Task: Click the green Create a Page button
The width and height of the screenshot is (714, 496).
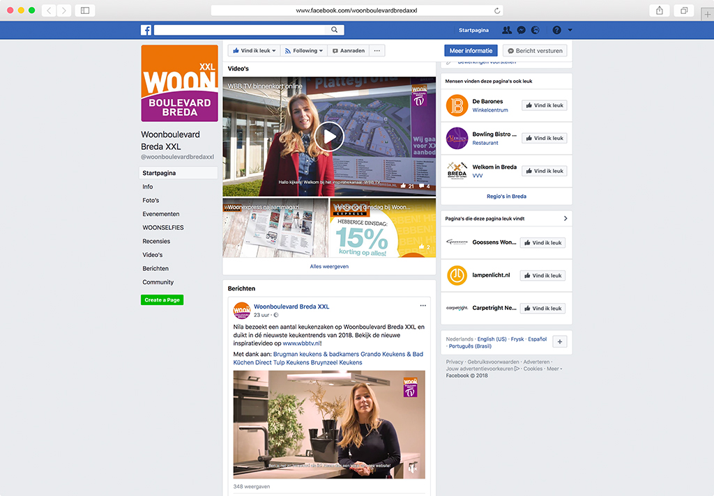Action: pos(162,300)
